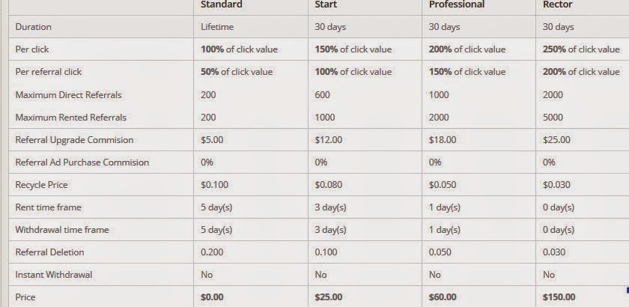Select the Professional plan header
The height and width of the screenshot is (307, 629).
pyautogui.click(x=457, y=4)
